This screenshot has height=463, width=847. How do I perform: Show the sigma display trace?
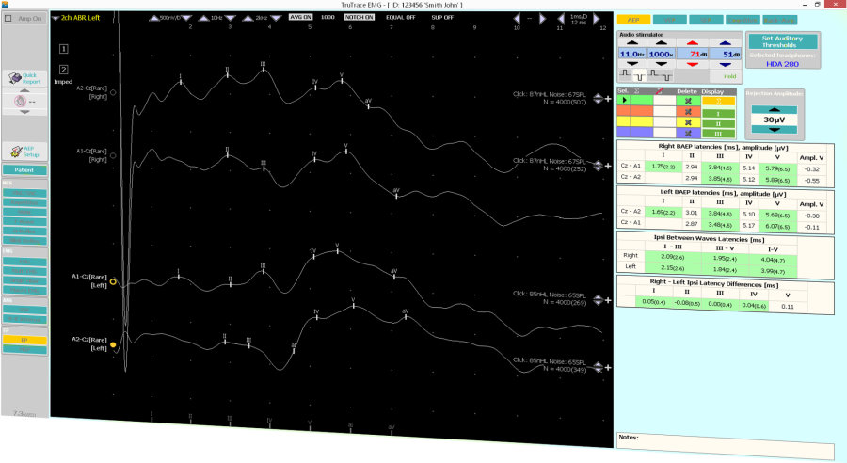(718, 101)
